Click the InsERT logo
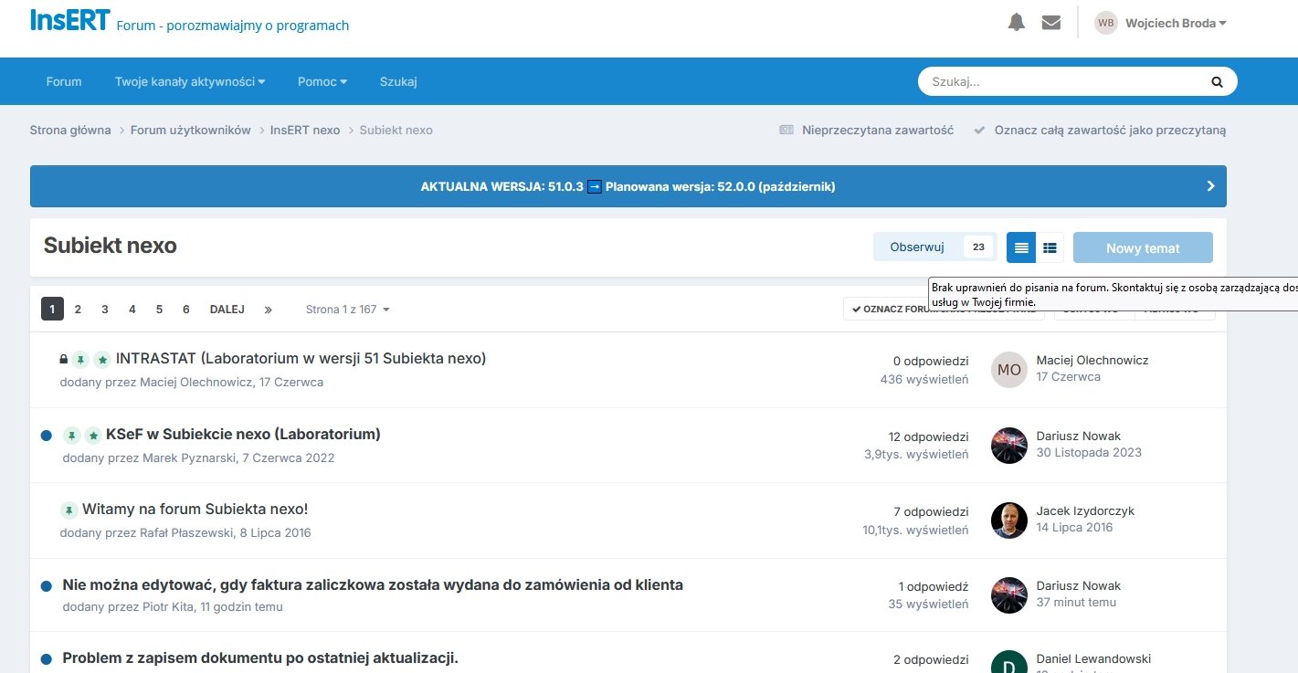1298x673 pixels. point(70,20)
